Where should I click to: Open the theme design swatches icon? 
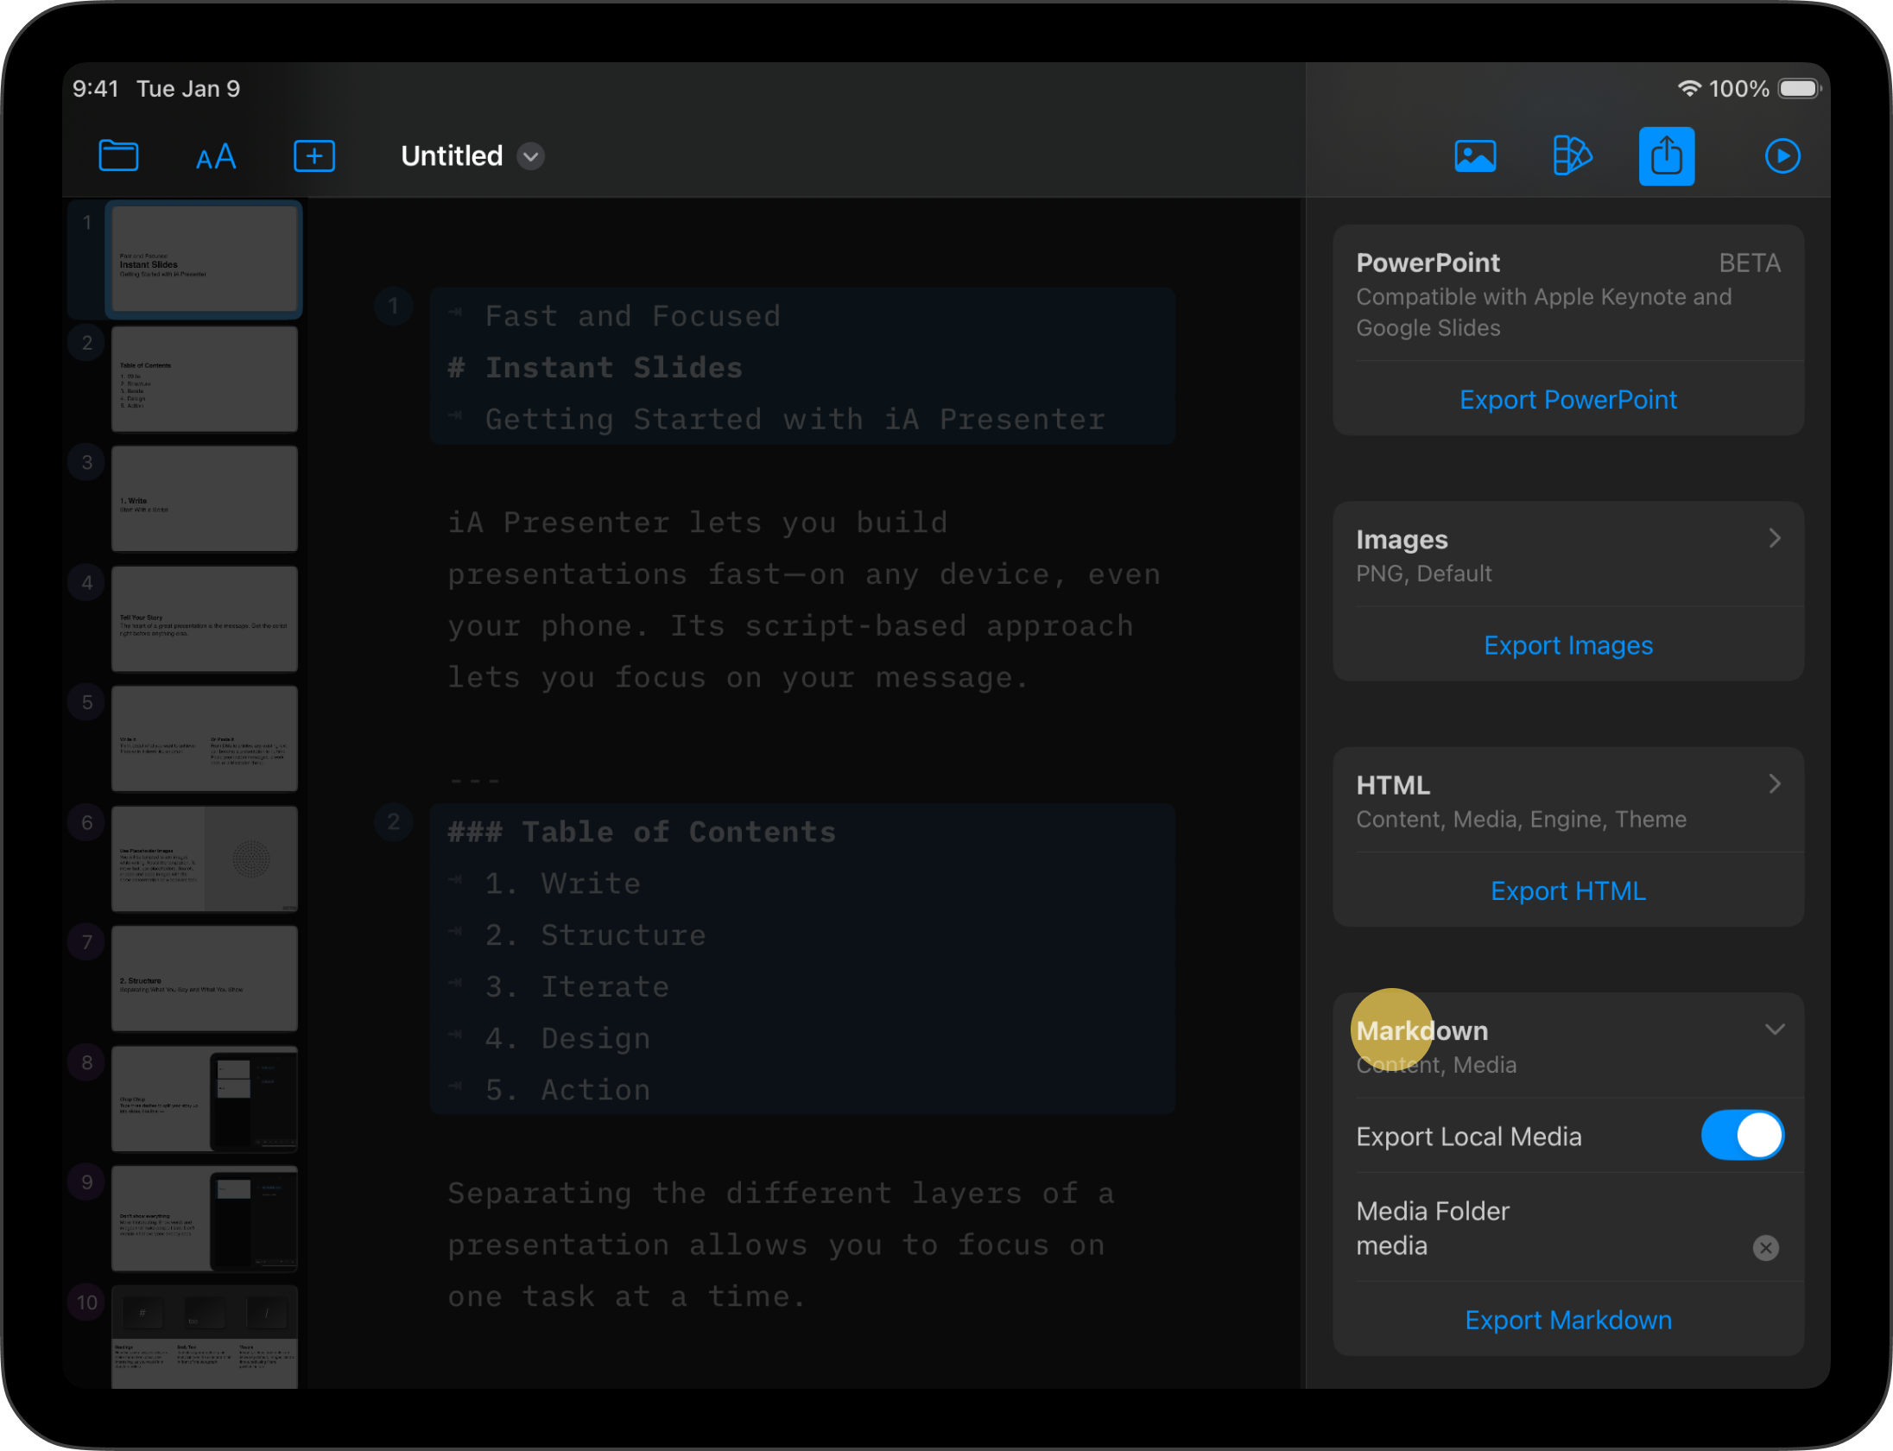1571,156
